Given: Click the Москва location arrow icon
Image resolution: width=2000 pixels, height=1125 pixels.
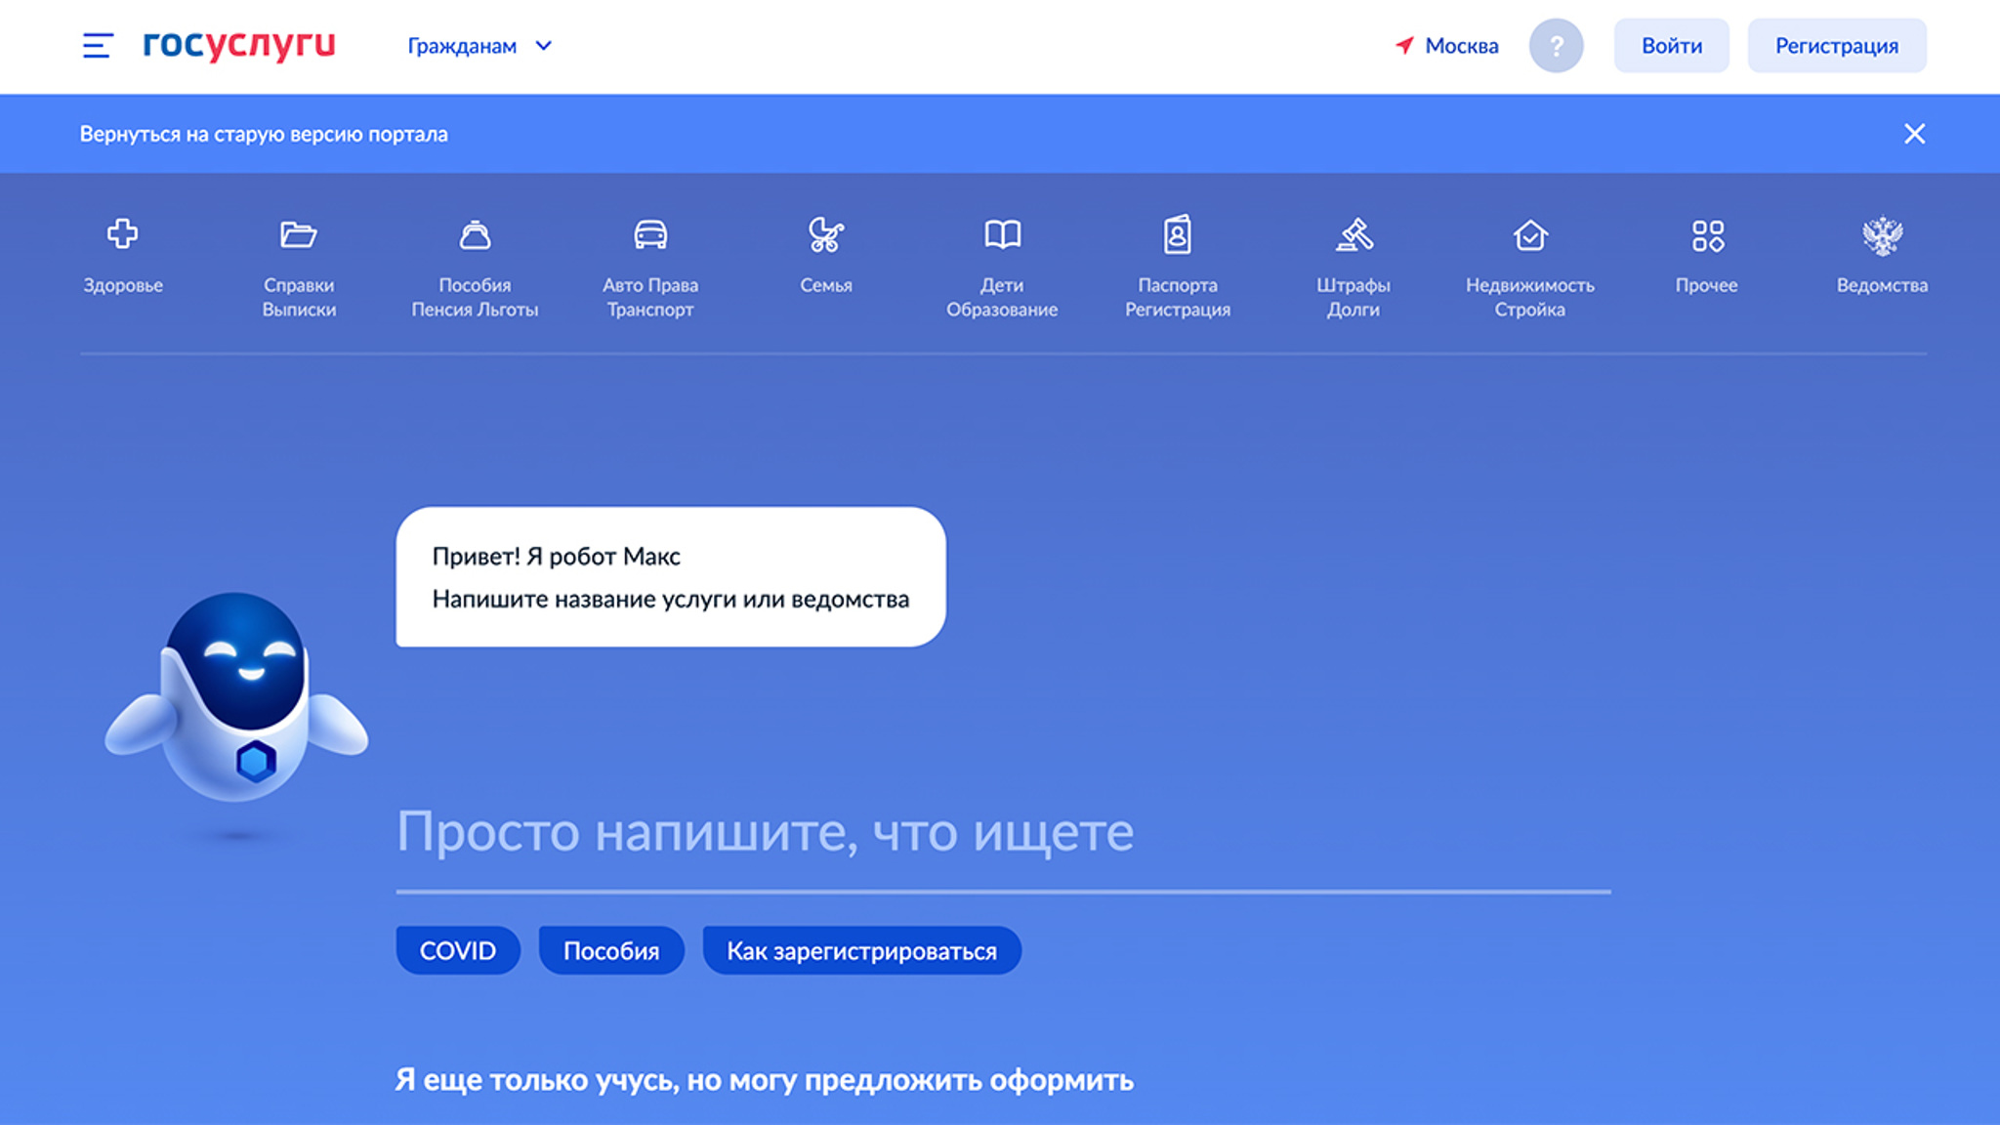Looking at the screenshot, I should 1404,45.
